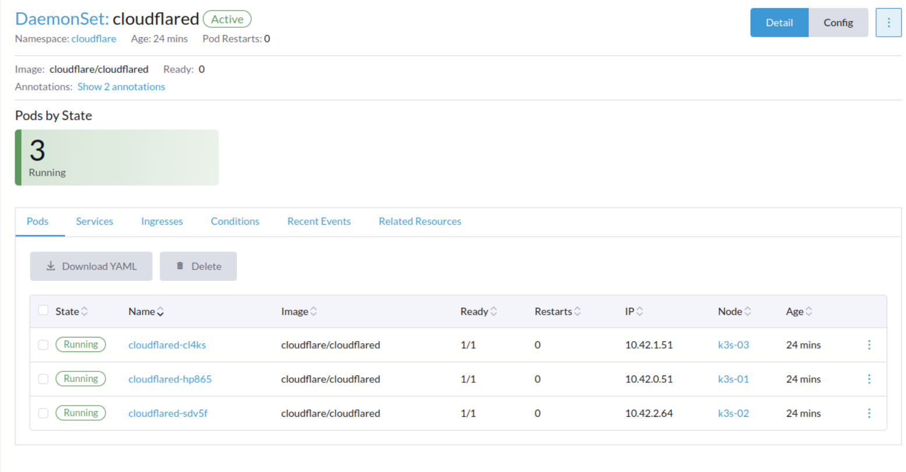Toggle the select-all pods checkbox
This screenshot has height=472, width=906.
tap(43, 310)
